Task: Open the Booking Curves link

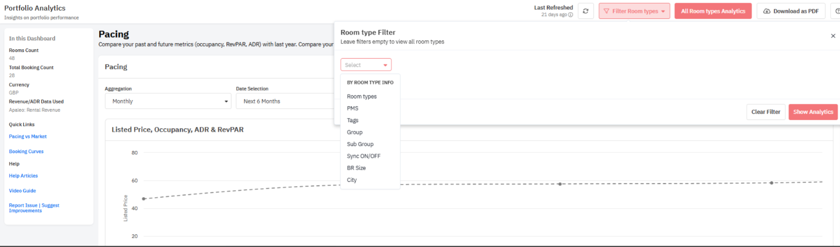Action: pos(26,151)
